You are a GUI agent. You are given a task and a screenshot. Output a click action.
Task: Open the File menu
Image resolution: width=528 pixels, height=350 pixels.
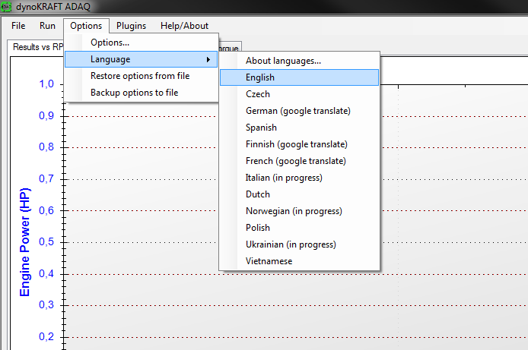point(18,26)
